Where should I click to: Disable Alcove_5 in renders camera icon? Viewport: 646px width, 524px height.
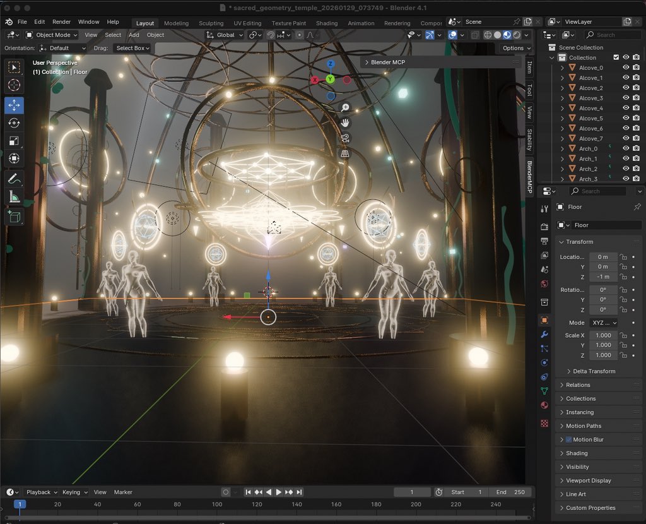[636, 118]
